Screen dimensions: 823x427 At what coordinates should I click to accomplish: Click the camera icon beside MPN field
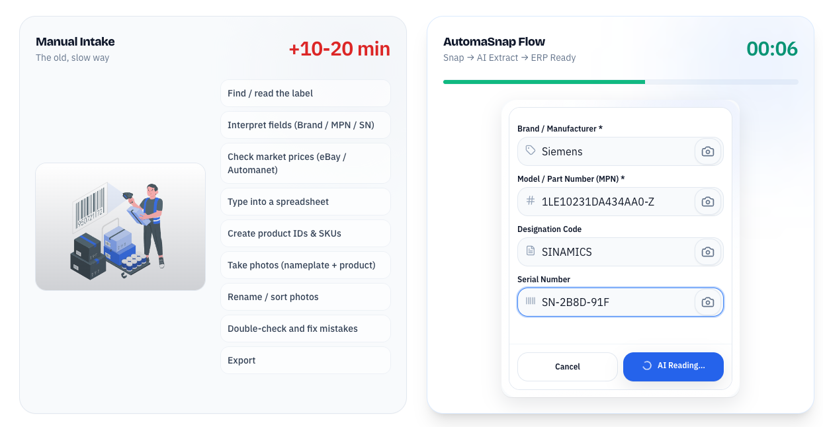click(708, 201)
